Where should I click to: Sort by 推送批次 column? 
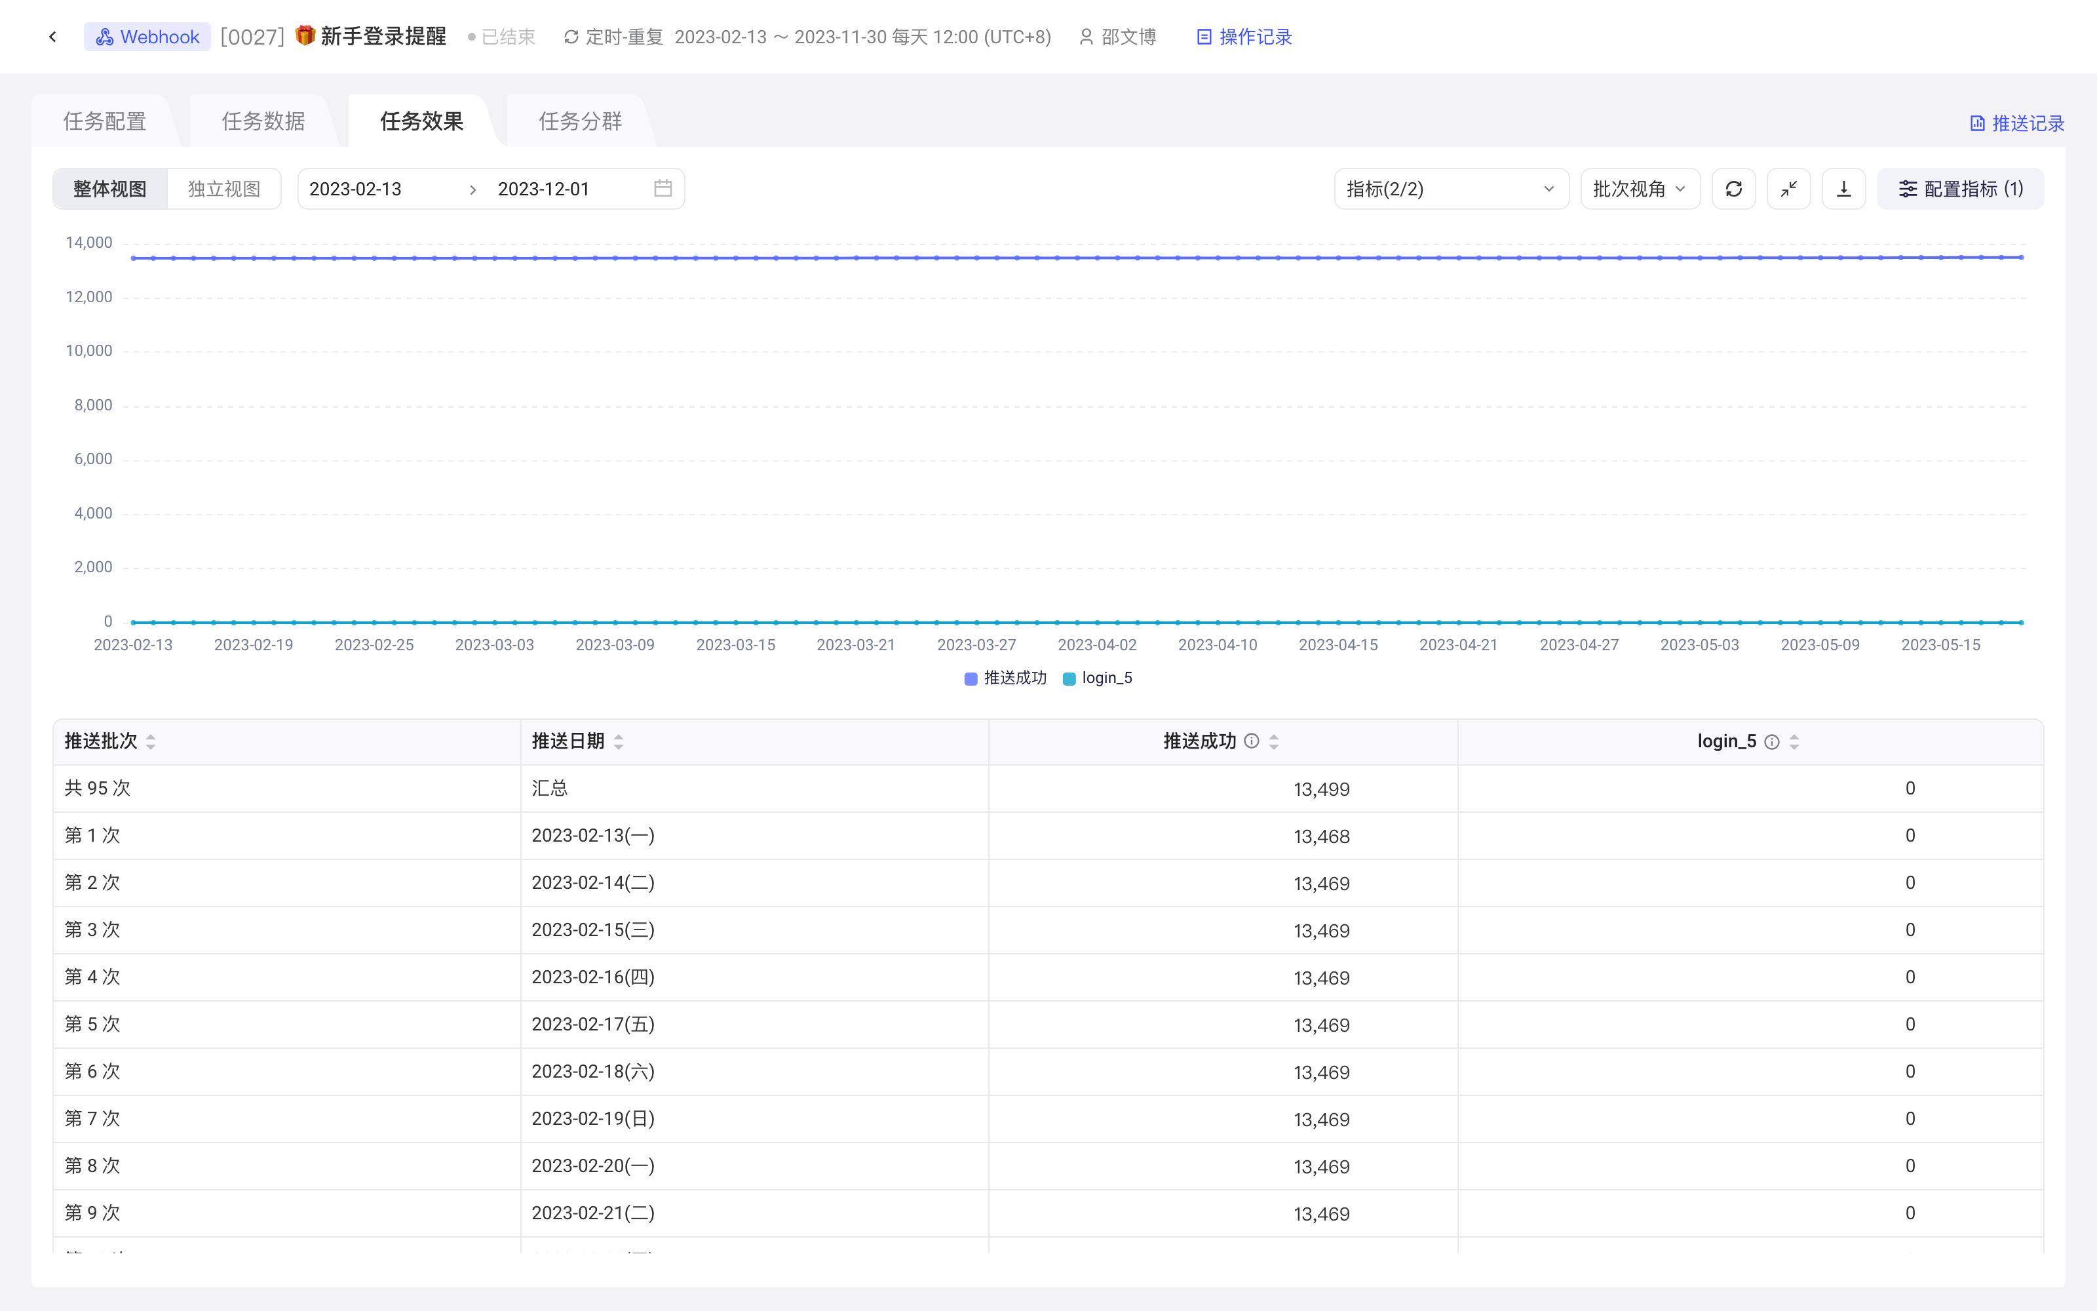click(x=151, y=742)
